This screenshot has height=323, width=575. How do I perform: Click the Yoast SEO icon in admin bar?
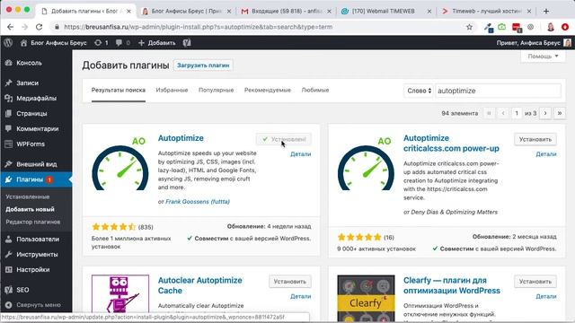(x=187, y=43)
